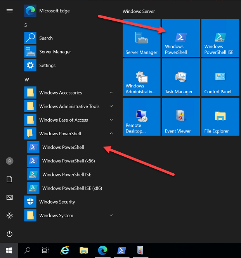241x258 pixels.
Task: Click the Microsoft Edge icon in app list
Action: point(30,11)
